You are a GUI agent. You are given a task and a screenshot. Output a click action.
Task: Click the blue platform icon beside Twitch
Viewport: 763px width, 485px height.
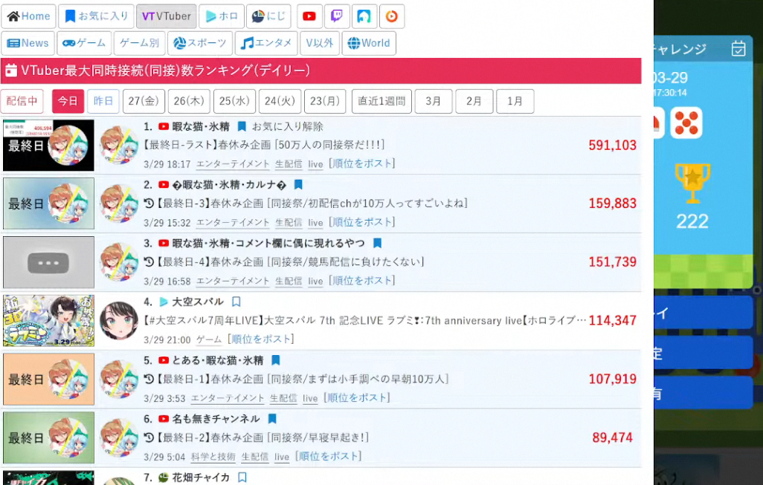[364, 16]
